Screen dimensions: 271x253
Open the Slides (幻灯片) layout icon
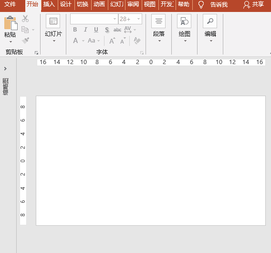click(x=53, y=21)
